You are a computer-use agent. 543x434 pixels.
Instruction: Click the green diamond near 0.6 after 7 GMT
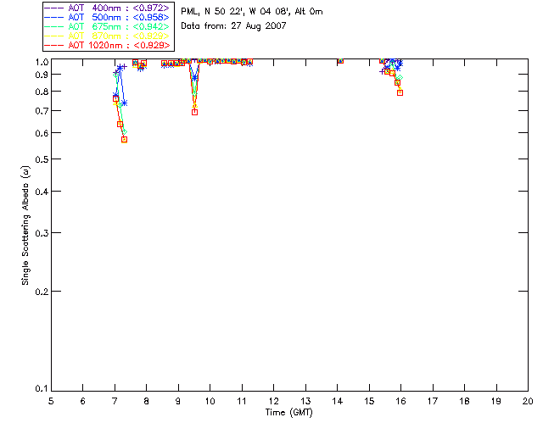pos(125,132)
